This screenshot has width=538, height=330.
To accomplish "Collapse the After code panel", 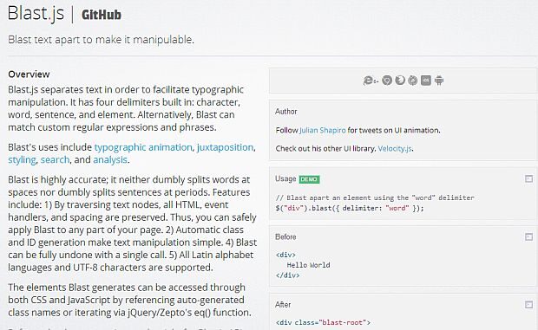I will 528,305.
